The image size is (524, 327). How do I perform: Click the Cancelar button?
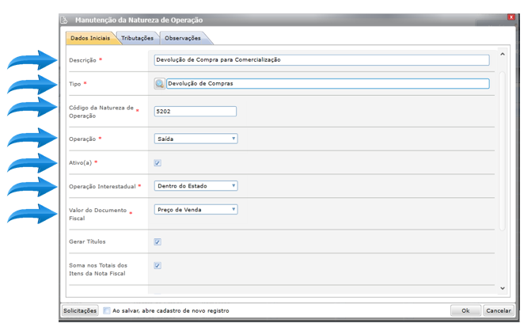point(498,310)
